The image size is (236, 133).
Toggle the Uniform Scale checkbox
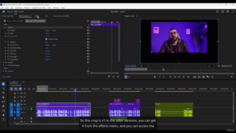tap(46, 39)
